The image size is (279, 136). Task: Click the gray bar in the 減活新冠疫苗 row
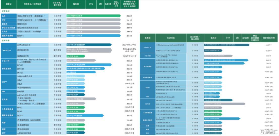tap(89, 50)
